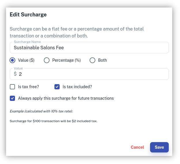Click the dollar sign prefix in Value field
180x164 pixels.
15,74
